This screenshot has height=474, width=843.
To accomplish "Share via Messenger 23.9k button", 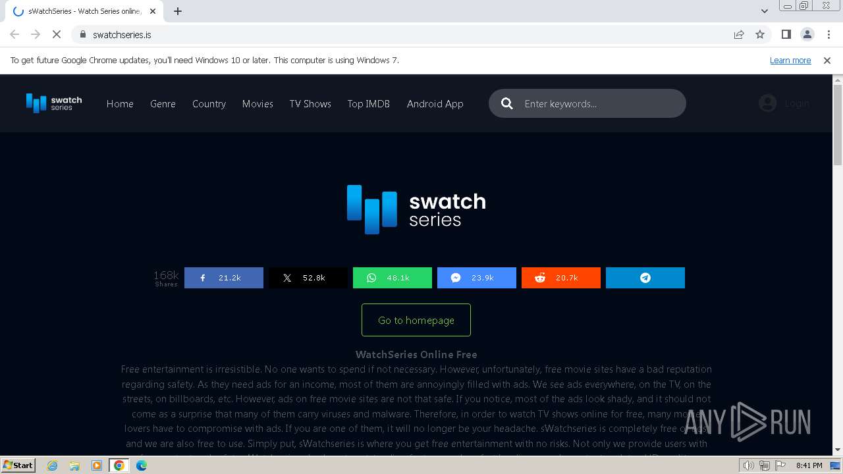I will pos(477,278).
